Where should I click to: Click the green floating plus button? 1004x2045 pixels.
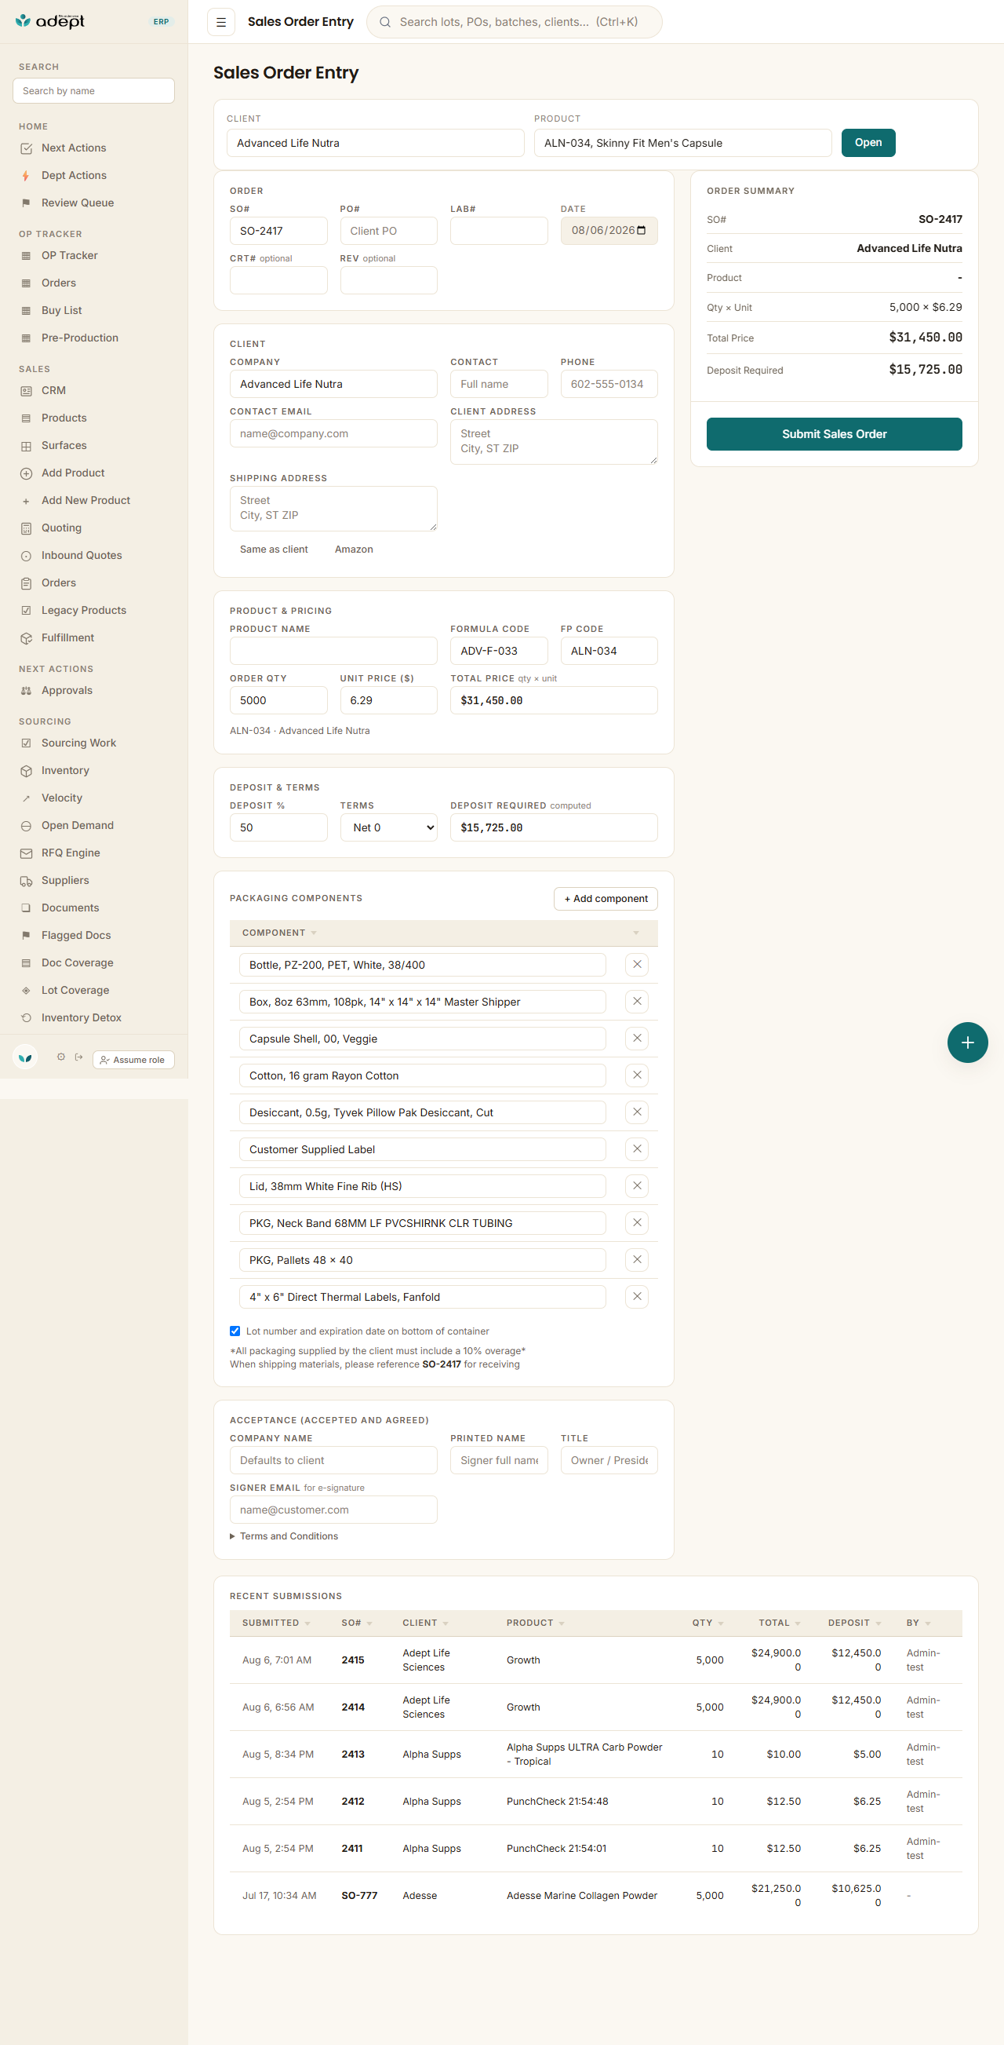click(x=966, y=1043)
